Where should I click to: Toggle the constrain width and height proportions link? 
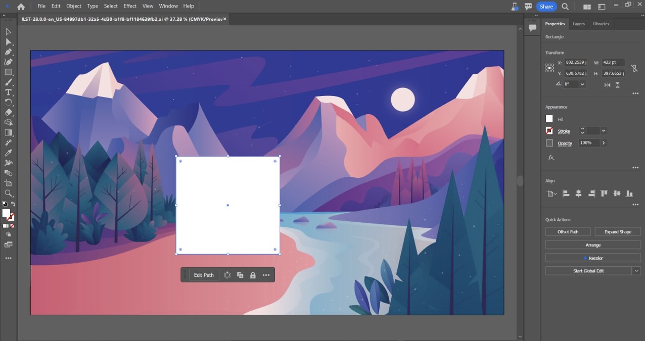pos(634,68)
